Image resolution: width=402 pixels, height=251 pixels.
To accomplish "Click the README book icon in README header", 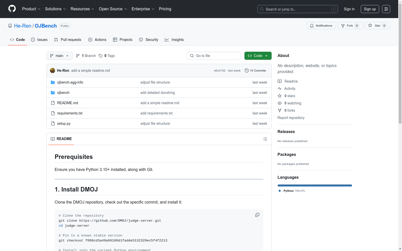I will tap(53, 139).
